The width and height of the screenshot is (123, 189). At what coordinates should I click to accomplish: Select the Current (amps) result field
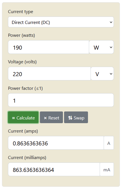point(56,143)
